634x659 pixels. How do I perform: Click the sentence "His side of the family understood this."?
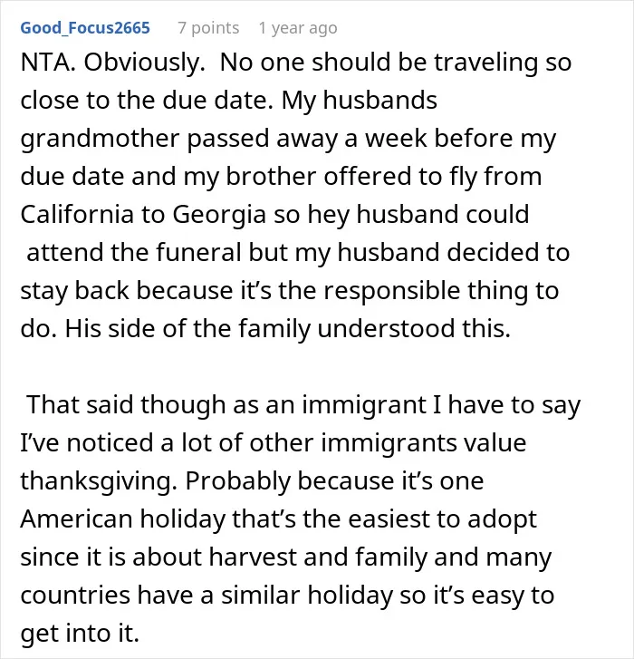[x=288, y=329]
